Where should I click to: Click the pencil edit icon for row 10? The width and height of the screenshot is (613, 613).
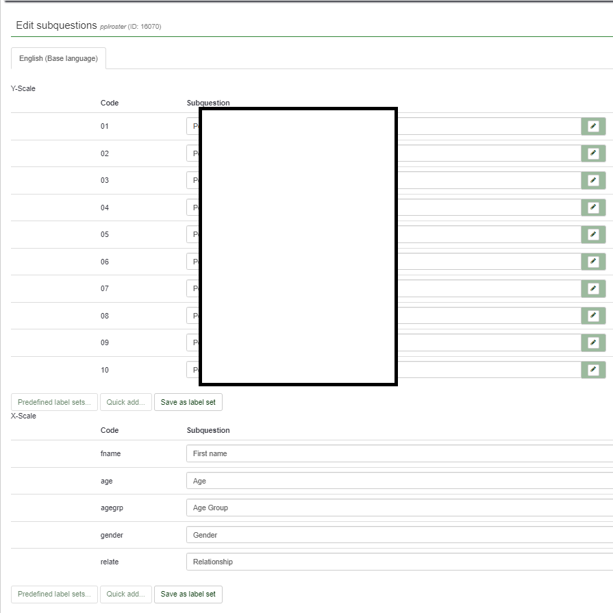coord(593,370)
